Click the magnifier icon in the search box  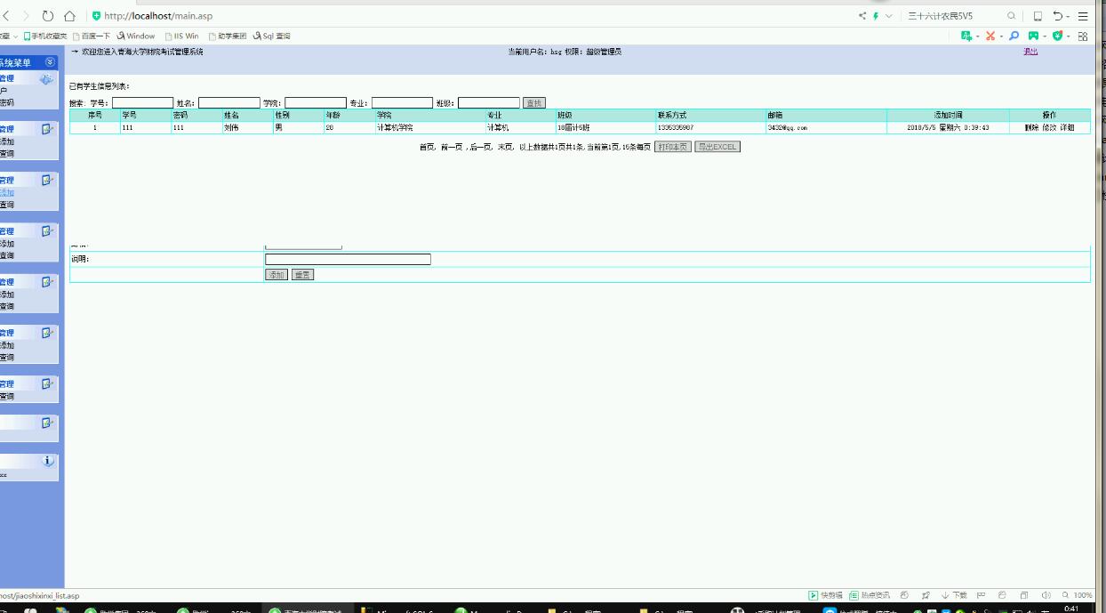pos(1011,16)
